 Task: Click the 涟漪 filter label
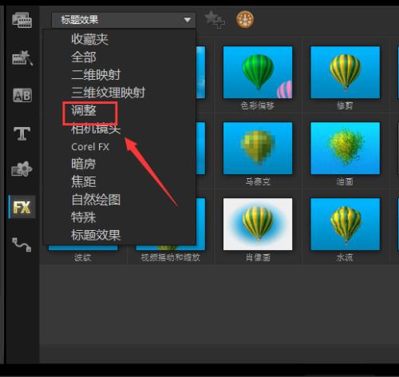(x=83, y=257)
